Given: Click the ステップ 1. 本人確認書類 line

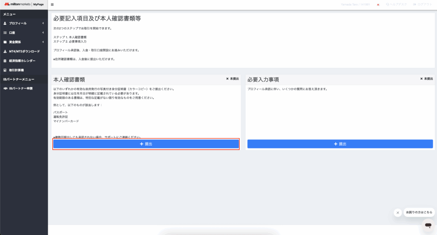Looking at the screenshot, I should point(70,37).
